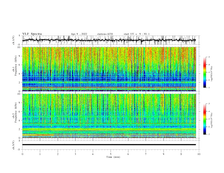Screen dimensions: 224x173
Task: Click time axis tick label "10"
Action: pyautogui.click(x=199, y=154)
